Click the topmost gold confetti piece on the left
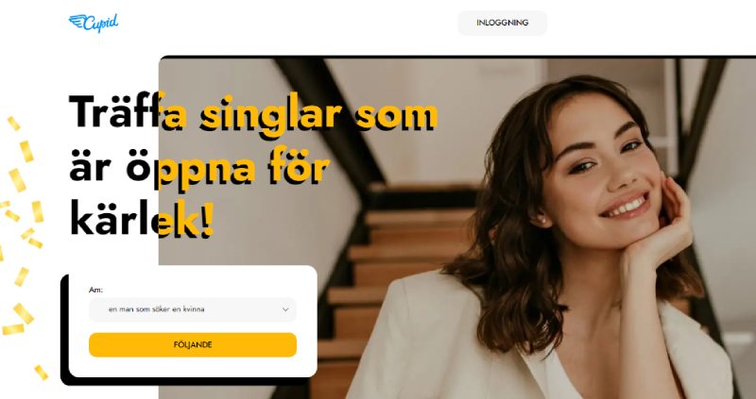Image resolution: width=756 pixels, height=399 pixels. tap(13, 124)
